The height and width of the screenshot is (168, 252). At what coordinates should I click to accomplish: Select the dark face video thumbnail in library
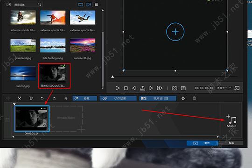coord(53,73)
